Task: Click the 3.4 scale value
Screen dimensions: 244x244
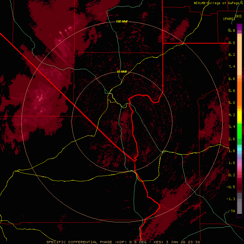Action: point(232,127)
